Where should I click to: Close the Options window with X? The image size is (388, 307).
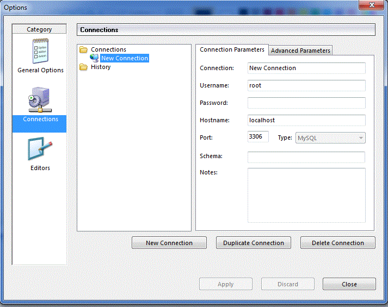(x=372, y=5)
